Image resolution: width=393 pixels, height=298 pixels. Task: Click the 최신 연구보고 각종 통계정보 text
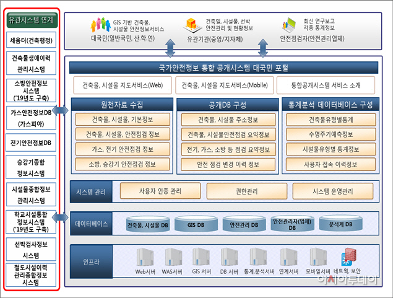(x=319, y=24)
